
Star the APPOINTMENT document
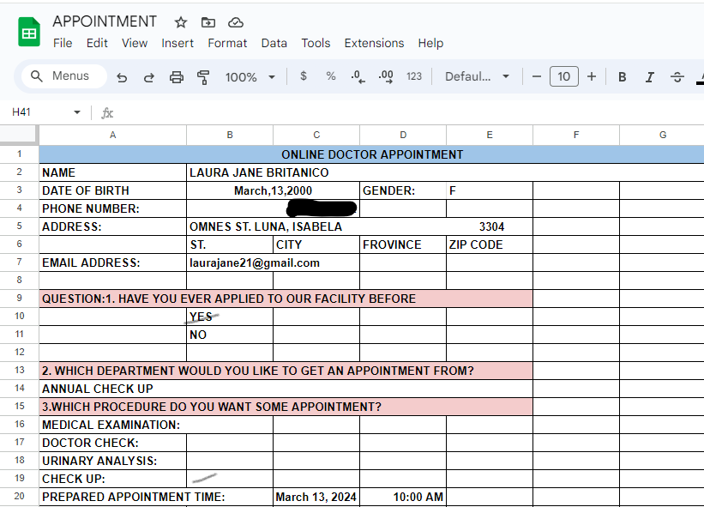tap(180, 22)
